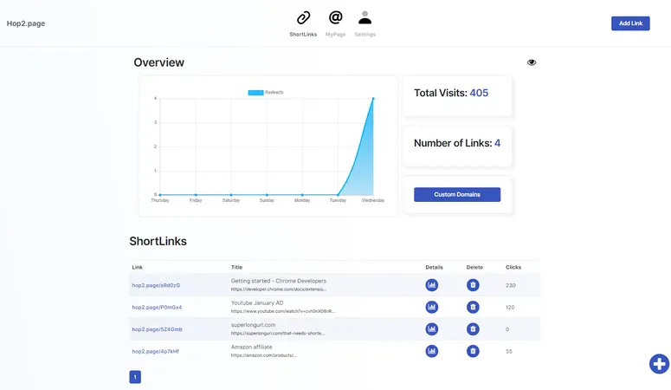Click the Add Link button
The height and width of the screenshot is (390, 671).
coord(630,23)
